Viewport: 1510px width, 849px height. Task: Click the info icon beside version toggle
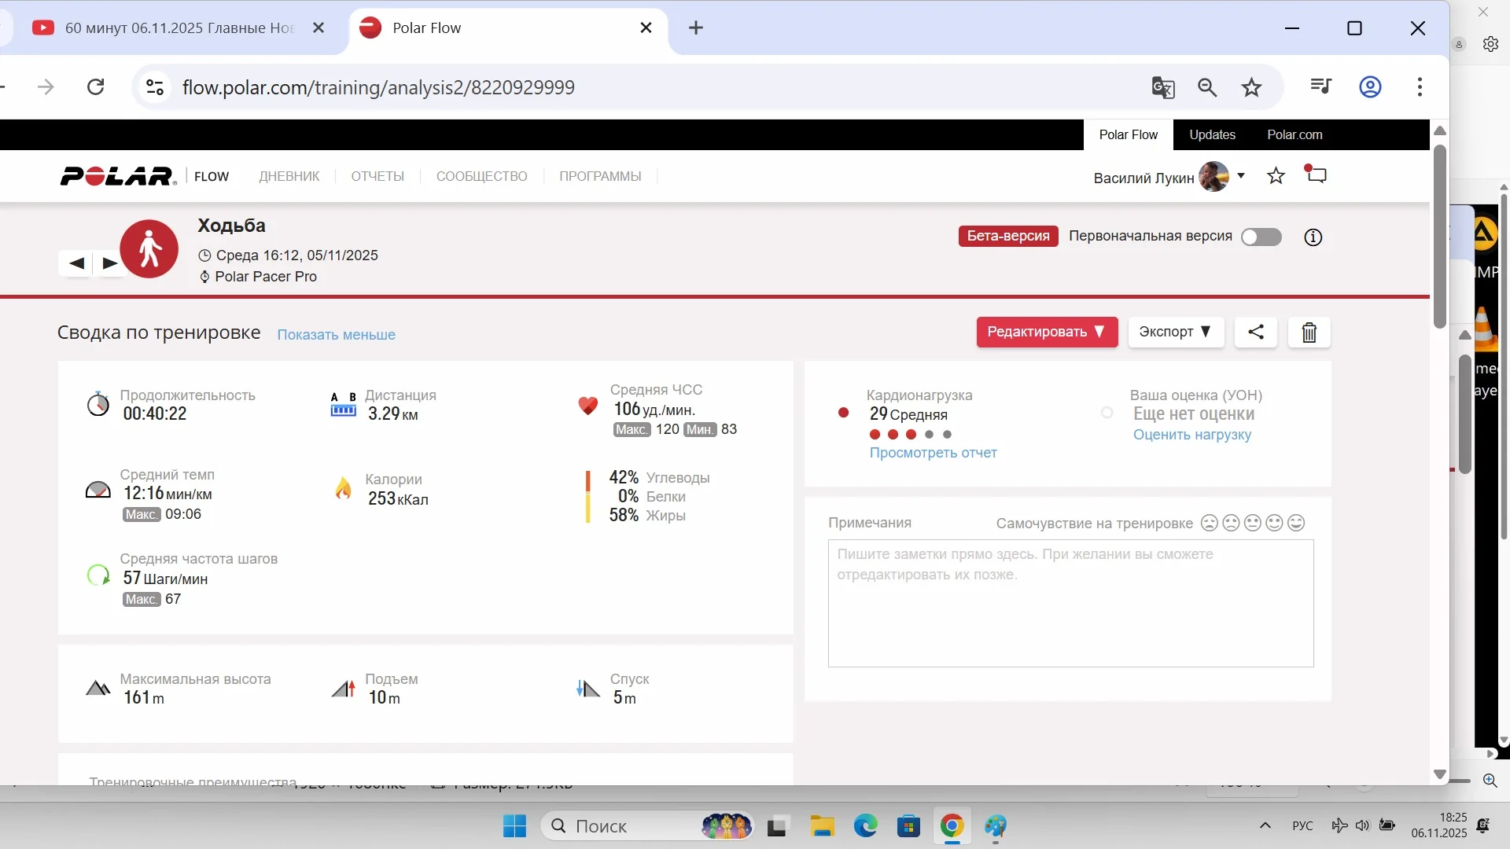[x=1313, y=237]
